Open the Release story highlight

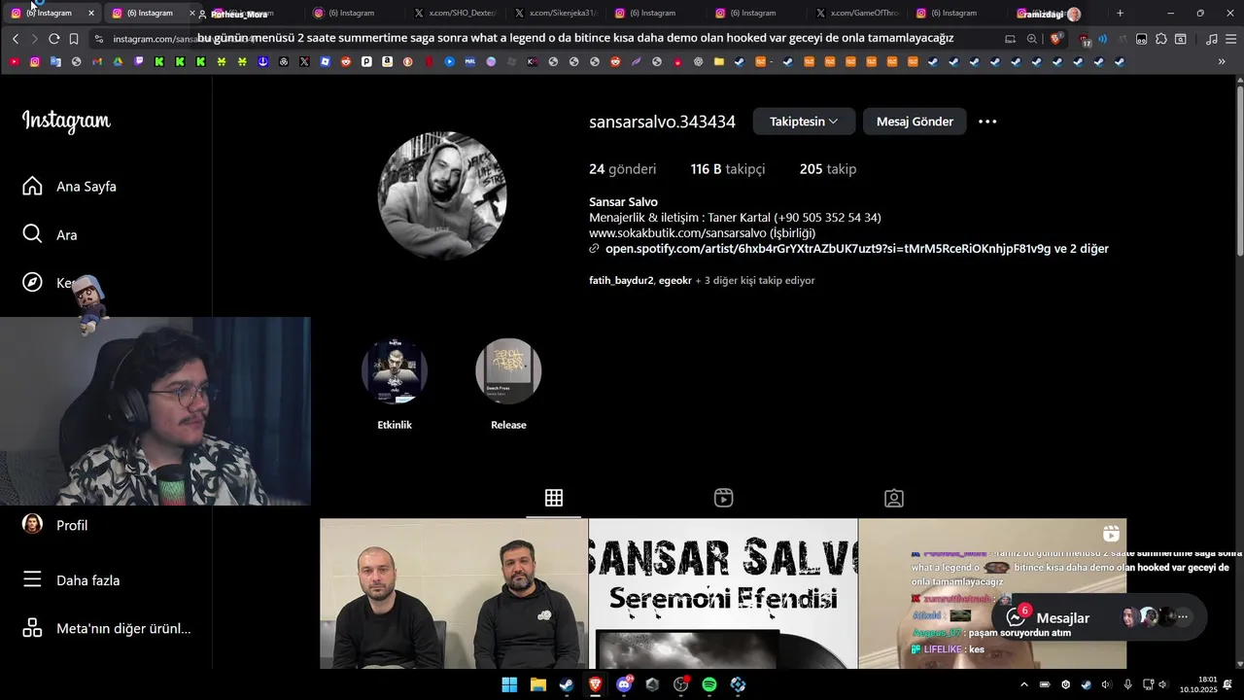coord(508,383)
